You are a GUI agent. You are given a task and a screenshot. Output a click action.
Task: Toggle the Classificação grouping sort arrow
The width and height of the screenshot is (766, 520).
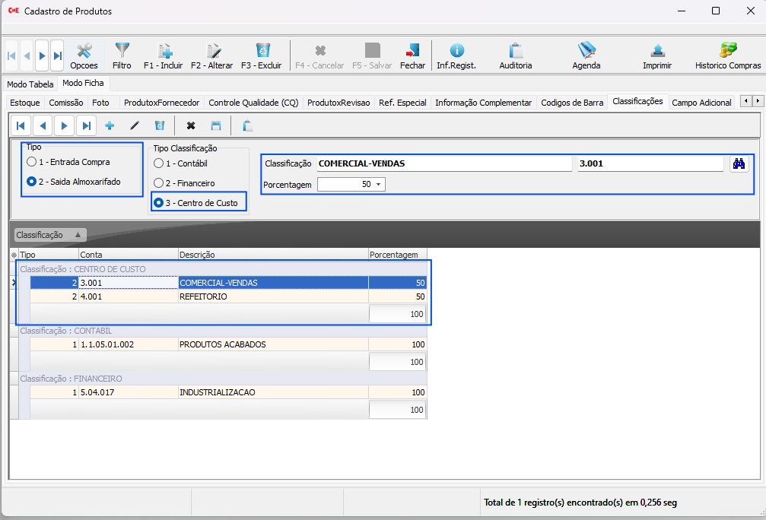click(x=77, y=236)
